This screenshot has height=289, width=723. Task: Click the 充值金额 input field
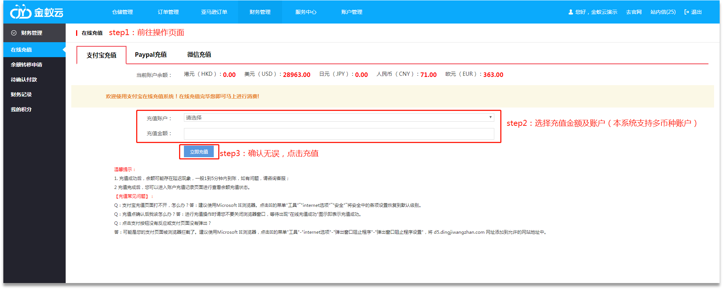point(338,134)
